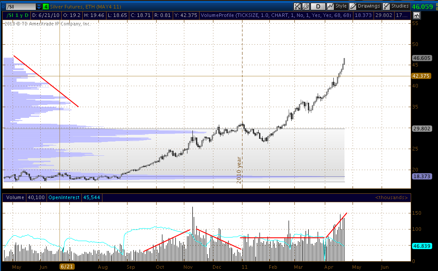
Task: Open the Studies menu
Action: point(400,6)
